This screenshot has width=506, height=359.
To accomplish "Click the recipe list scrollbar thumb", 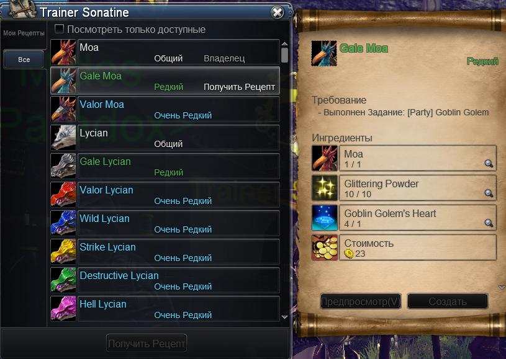I will point(284,55).
